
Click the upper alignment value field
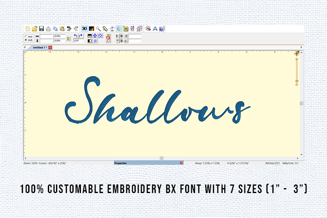[135, 36]
